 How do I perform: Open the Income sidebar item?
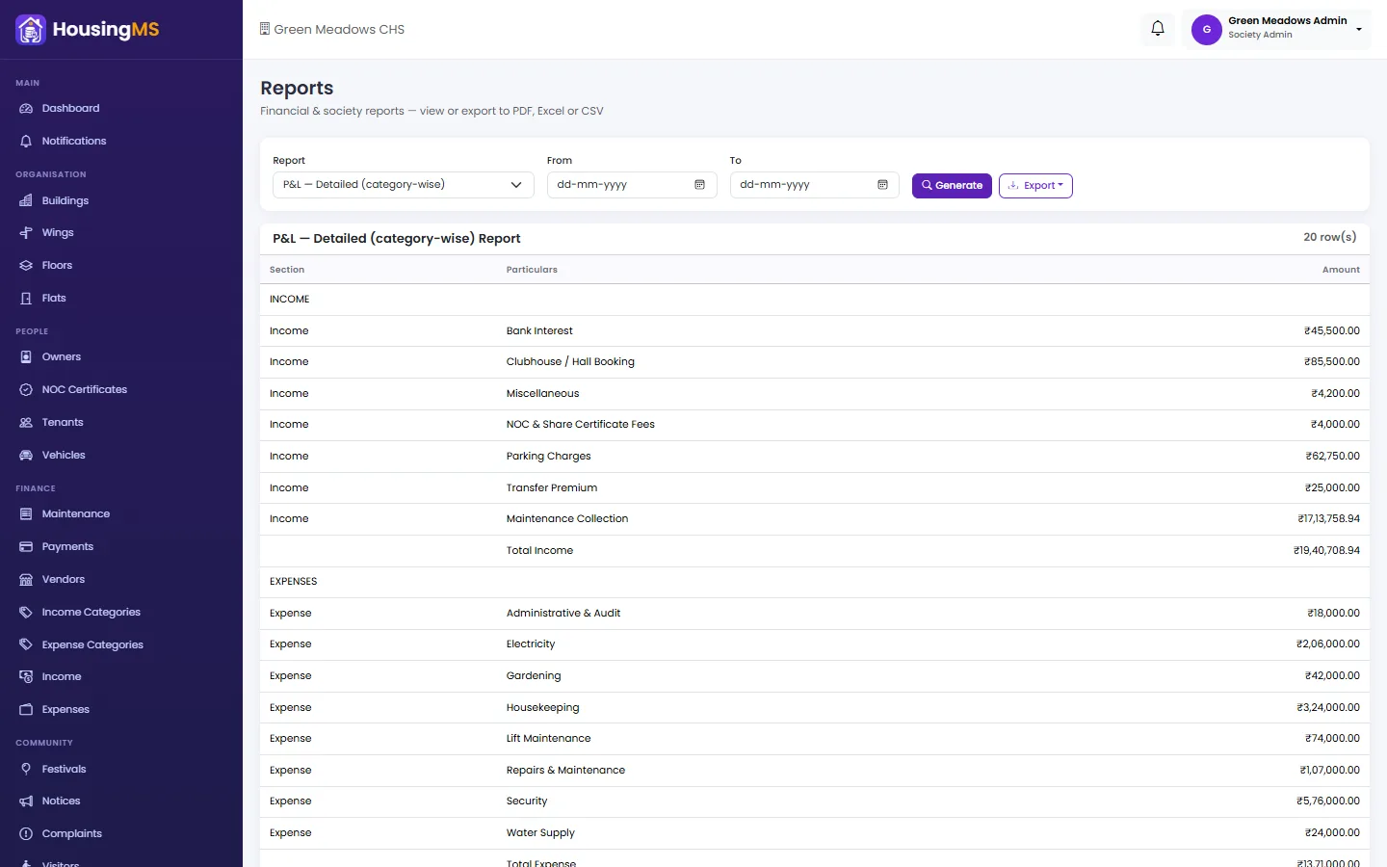(121, 677)
